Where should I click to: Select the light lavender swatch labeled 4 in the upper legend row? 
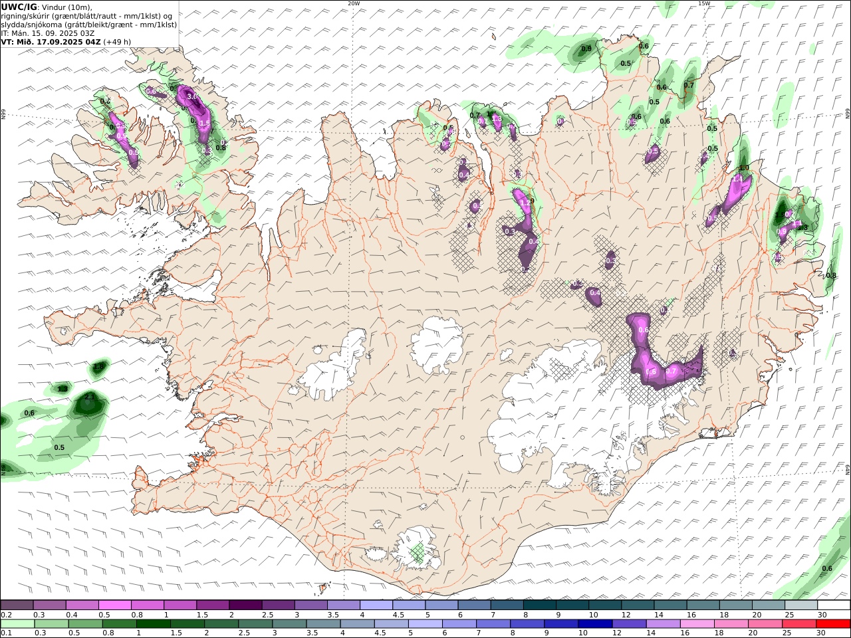coord(376,605)
